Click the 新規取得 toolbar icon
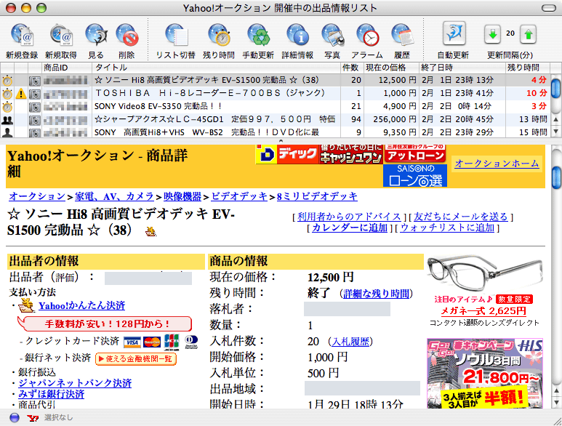 [x=61, y=35]
